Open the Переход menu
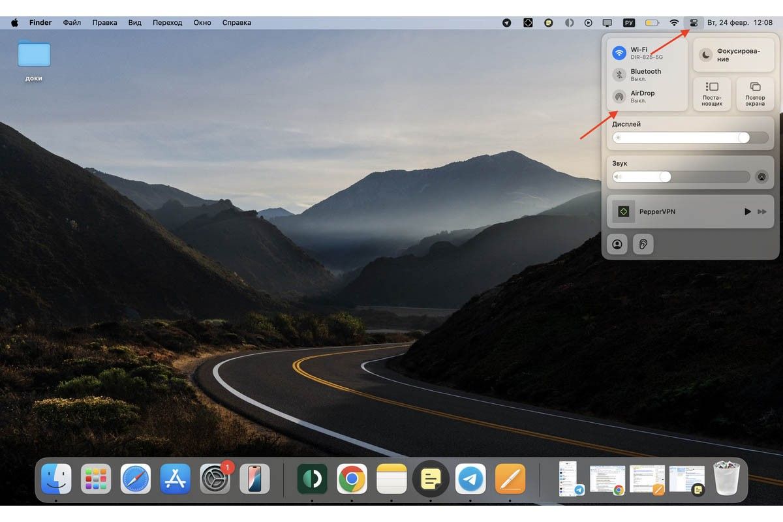The height and width of the screenshot is (522, 783). pyautogui.click(x=168, y=23)
